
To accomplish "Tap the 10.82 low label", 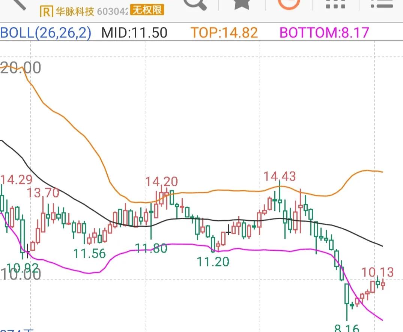I will 23,268.
